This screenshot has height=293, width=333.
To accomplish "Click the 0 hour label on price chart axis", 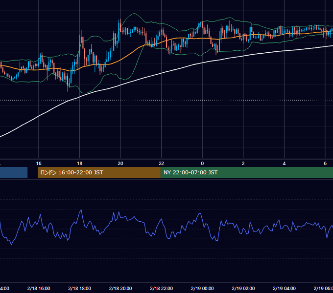I will (x=202, y=164).
